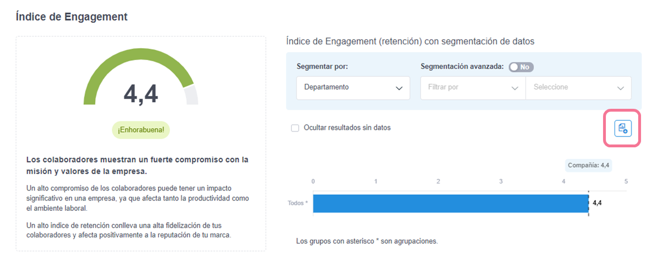Viewport: 658px width, 255px height.
Task: Toggle the Segmentación avanzada switch
Action: click(x=521, y=67)
